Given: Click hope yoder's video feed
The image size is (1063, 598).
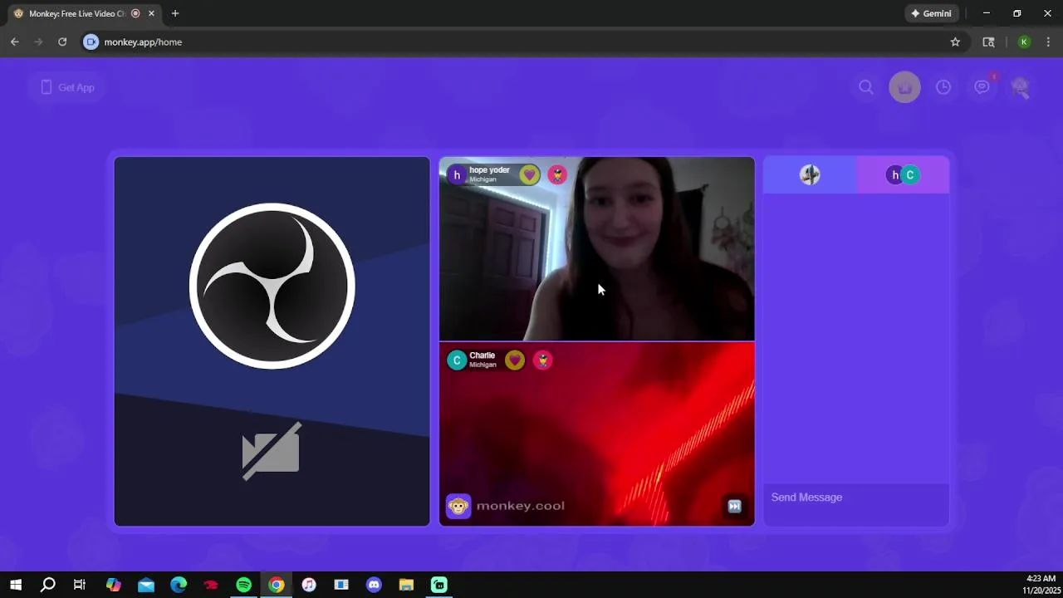Looking at the screenshot, I should [x=597, y=248].
